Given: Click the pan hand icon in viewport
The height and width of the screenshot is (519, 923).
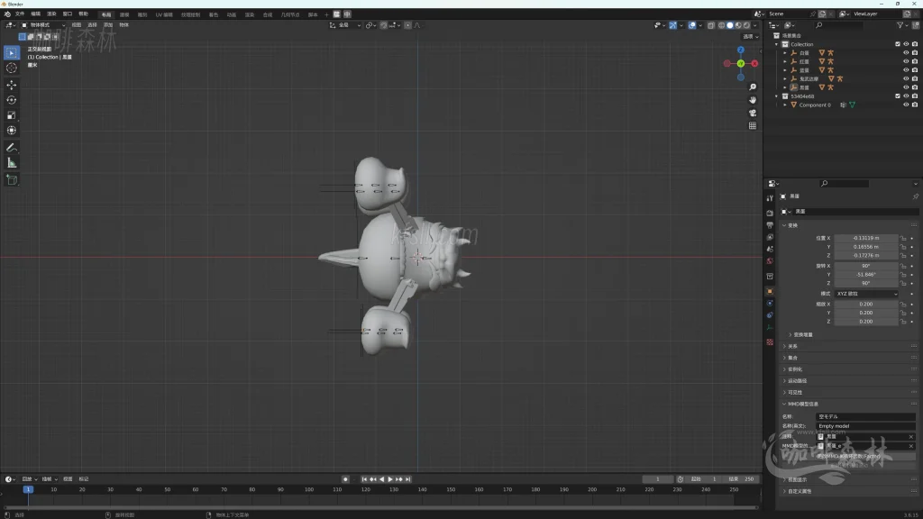Looking at the screenshot, I should pyautogui.click(x=753, y=99).
